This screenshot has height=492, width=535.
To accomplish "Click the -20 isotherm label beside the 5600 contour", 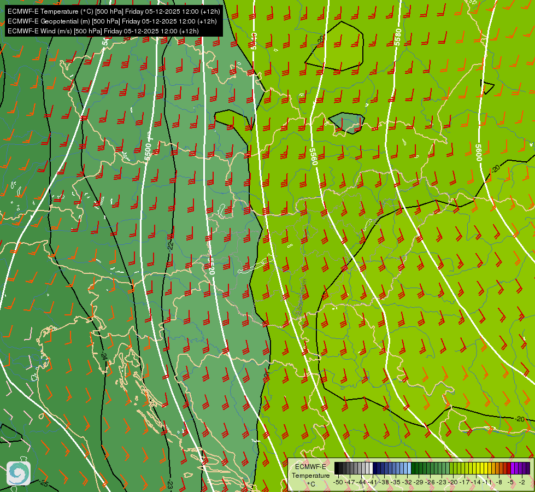I will coord(496,168).
